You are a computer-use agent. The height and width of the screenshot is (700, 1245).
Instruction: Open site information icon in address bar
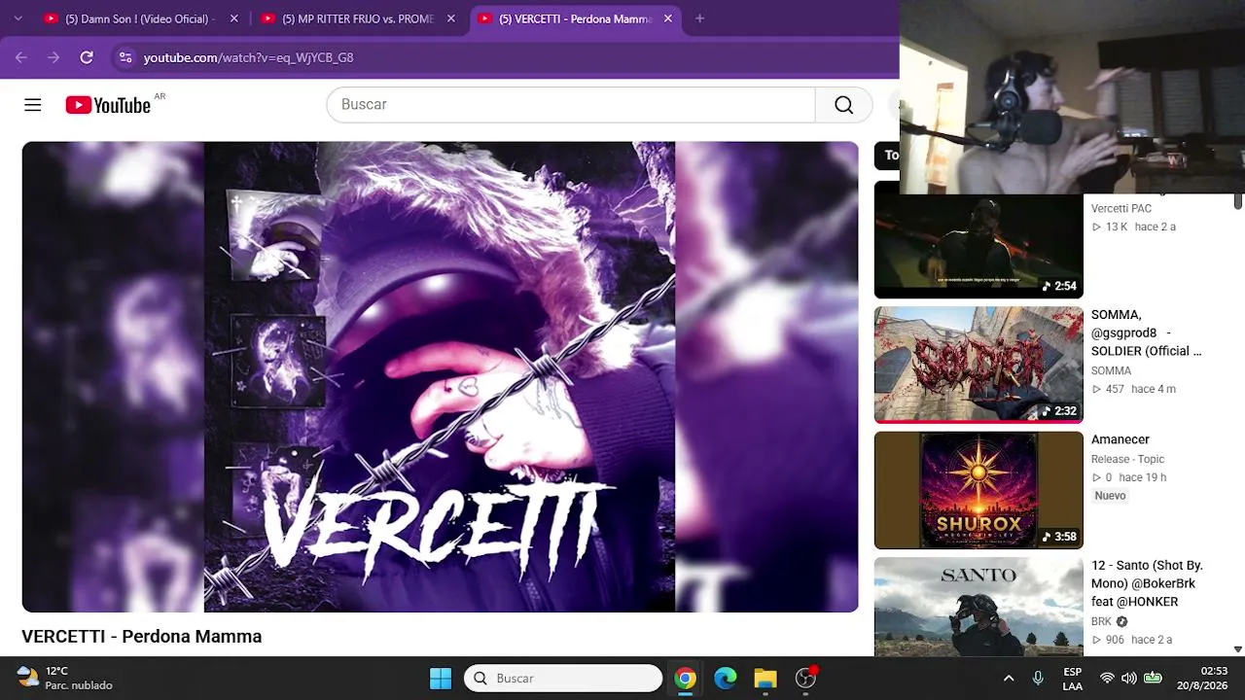pos(125,57)
